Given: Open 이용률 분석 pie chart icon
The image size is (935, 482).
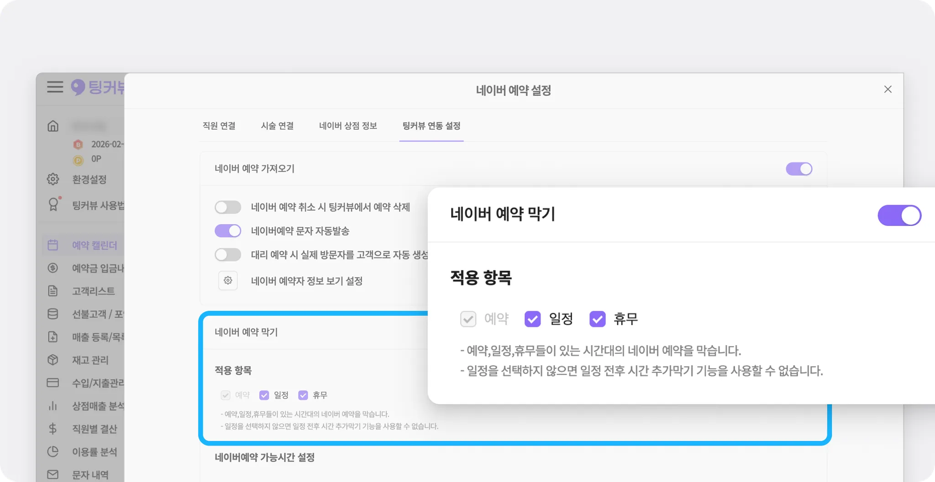Looking at the screenshot, I should coord(53,451).
